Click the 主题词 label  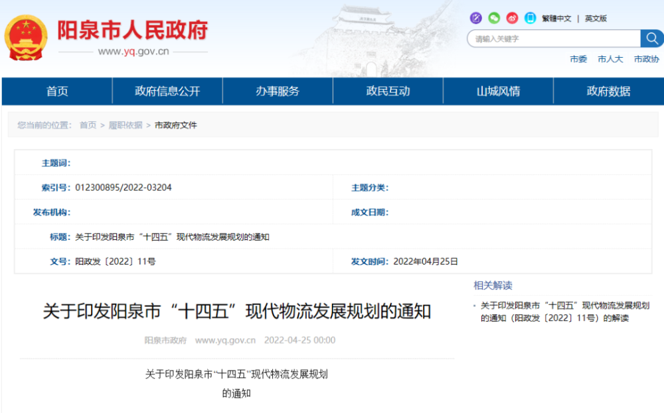click(x=56, y=163)
